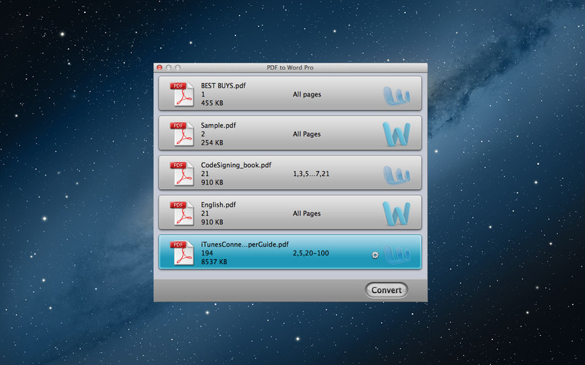Select the BEST BUYS.pdf file name
Image resolution: width=585 pixels, height=365 pixels.
[223, 85]
